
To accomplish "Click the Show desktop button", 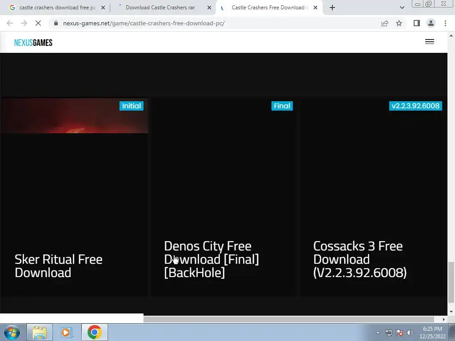I will (452, 332).
